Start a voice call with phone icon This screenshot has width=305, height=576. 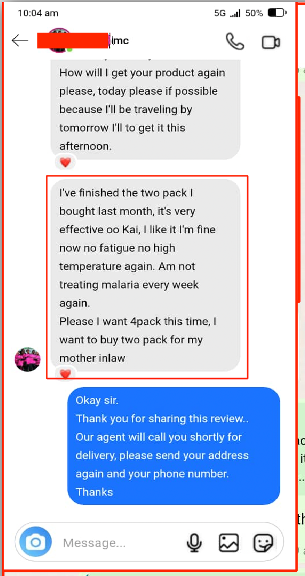pyautogui.click(x=235, y=41)
